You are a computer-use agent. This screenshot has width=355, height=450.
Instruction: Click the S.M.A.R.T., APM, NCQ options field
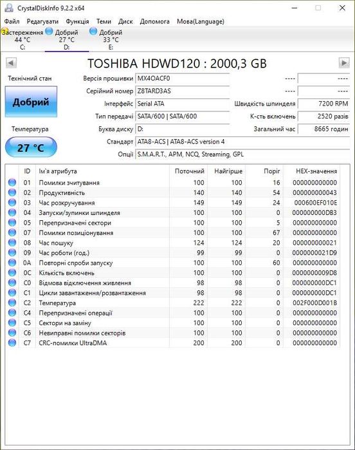242,154
